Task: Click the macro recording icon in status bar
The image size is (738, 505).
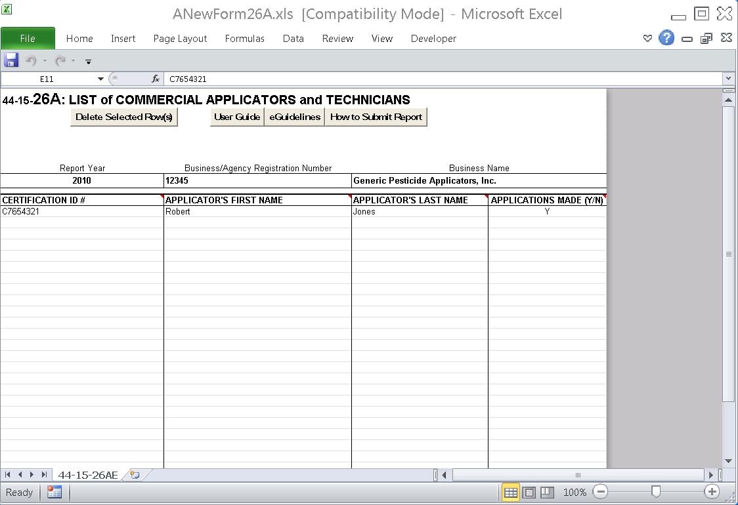Action: (54, 493)
